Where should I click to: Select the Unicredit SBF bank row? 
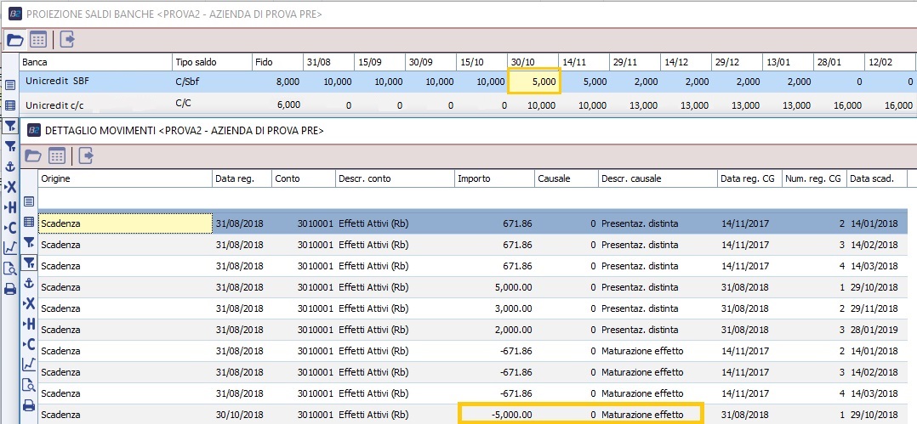coord(468,82)
